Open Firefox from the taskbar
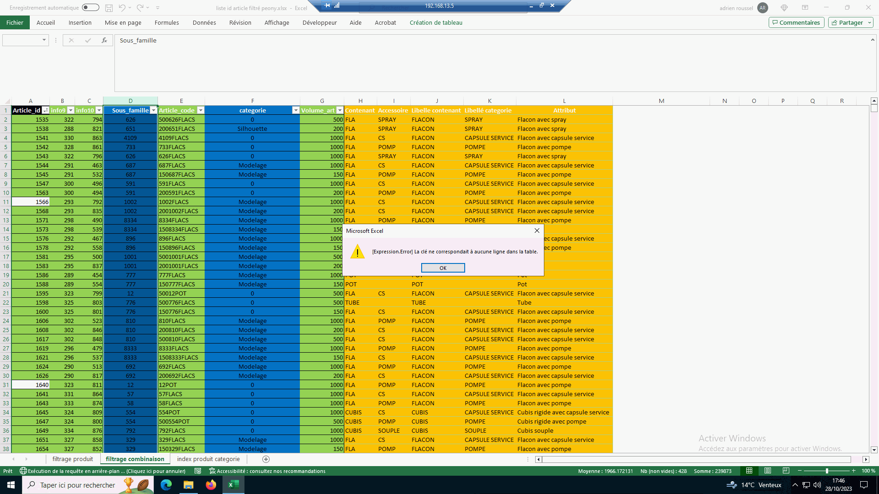879x494 pixels. [x=211, y=485]
